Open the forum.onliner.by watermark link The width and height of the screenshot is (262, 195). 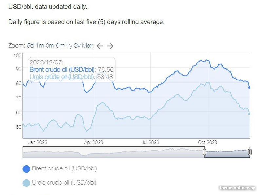(x=237, y=188)
